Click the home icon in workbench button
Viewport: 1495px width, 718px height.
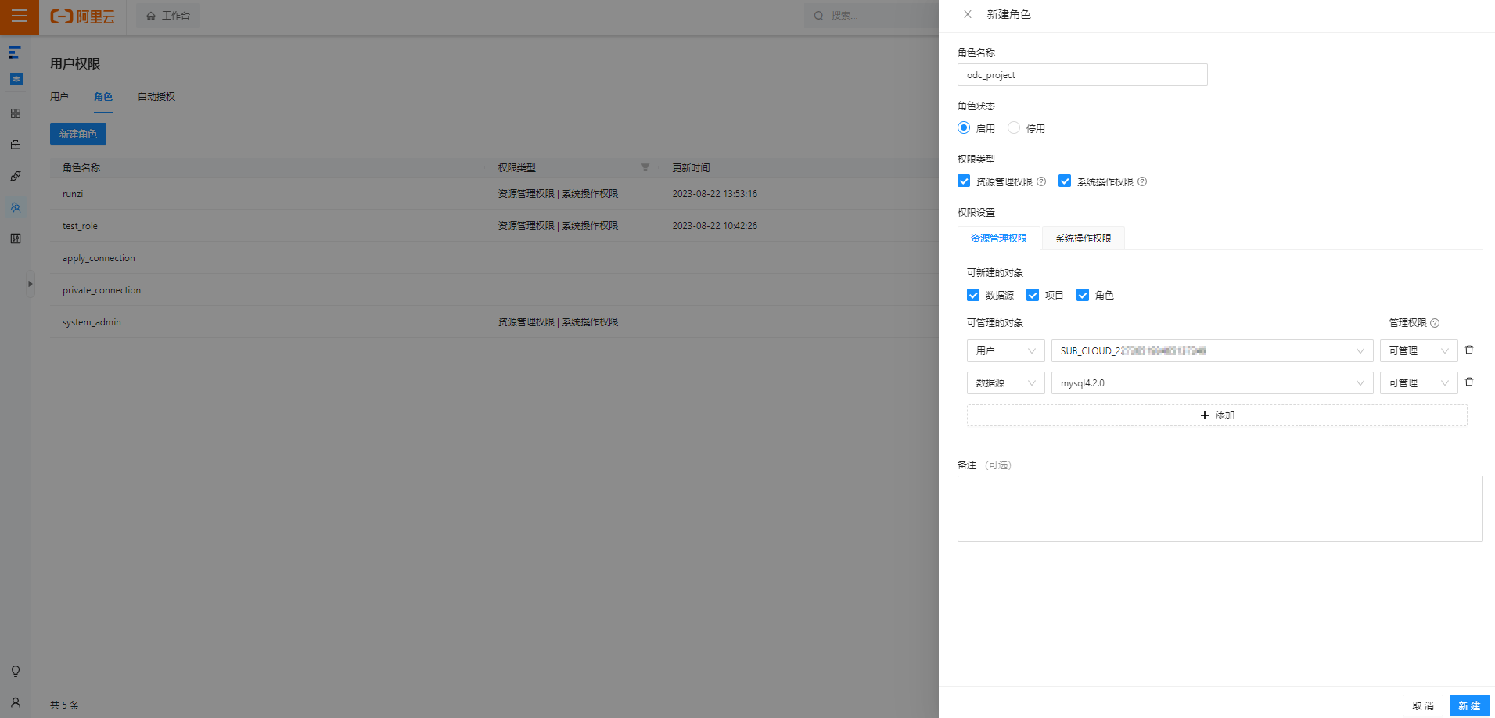(x=151, y=16)
